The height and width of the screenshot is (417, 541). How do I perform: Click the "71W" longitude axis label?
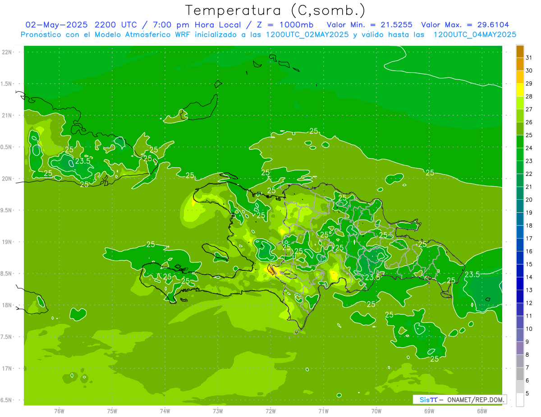[x=323, y=411]
